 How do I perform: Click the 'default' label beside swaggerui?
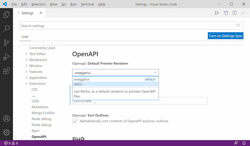pyautogui.click(x=150, y=79)
